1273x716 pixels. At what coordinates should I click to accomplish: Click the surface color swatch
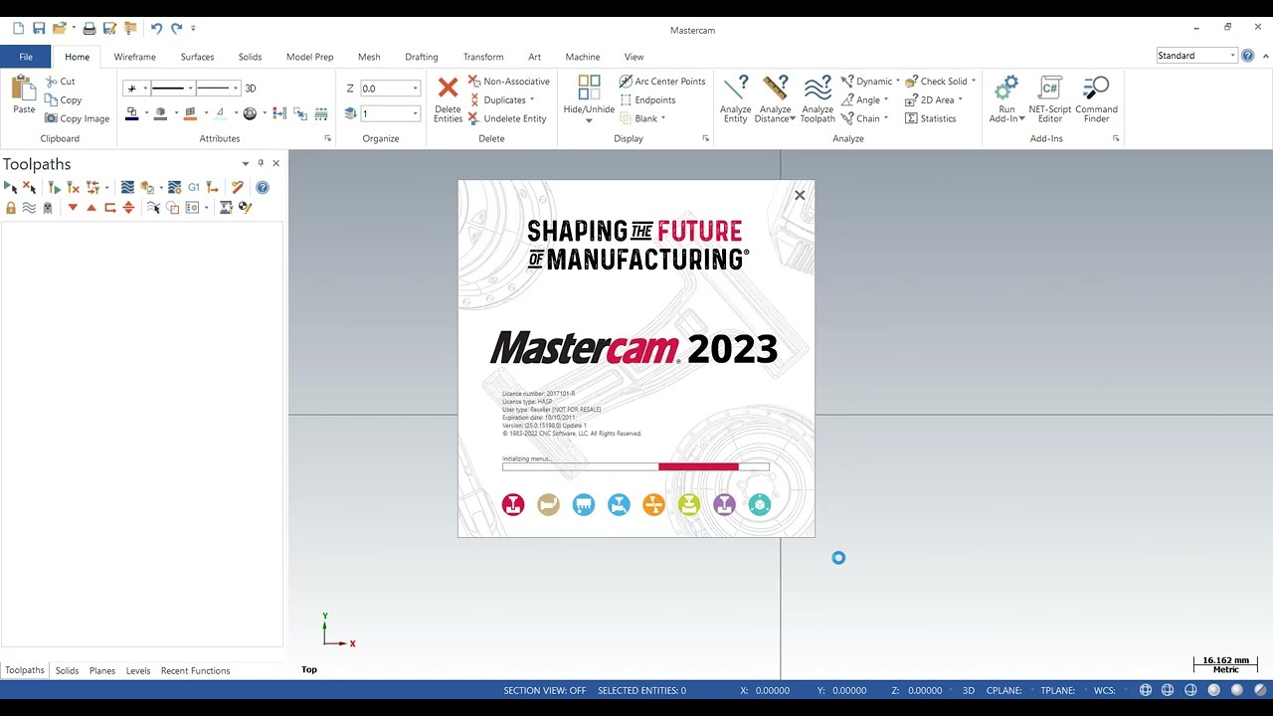click(190, 113)
